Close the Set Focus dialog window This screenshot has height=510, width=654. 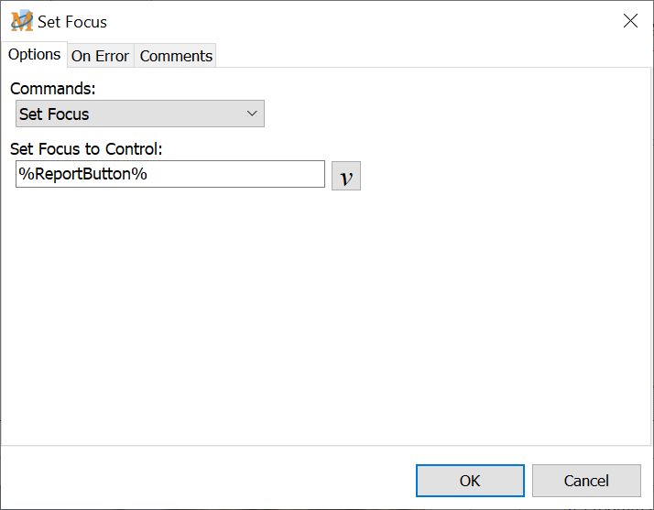[x=630, y=21]
